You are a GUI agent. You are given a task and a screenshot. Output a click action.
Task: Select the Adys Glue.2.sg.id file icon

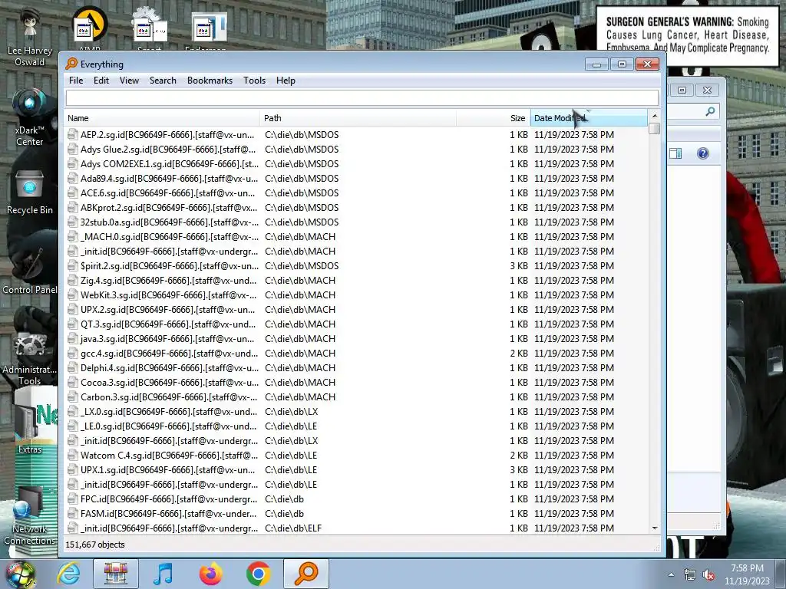(73, 150)
